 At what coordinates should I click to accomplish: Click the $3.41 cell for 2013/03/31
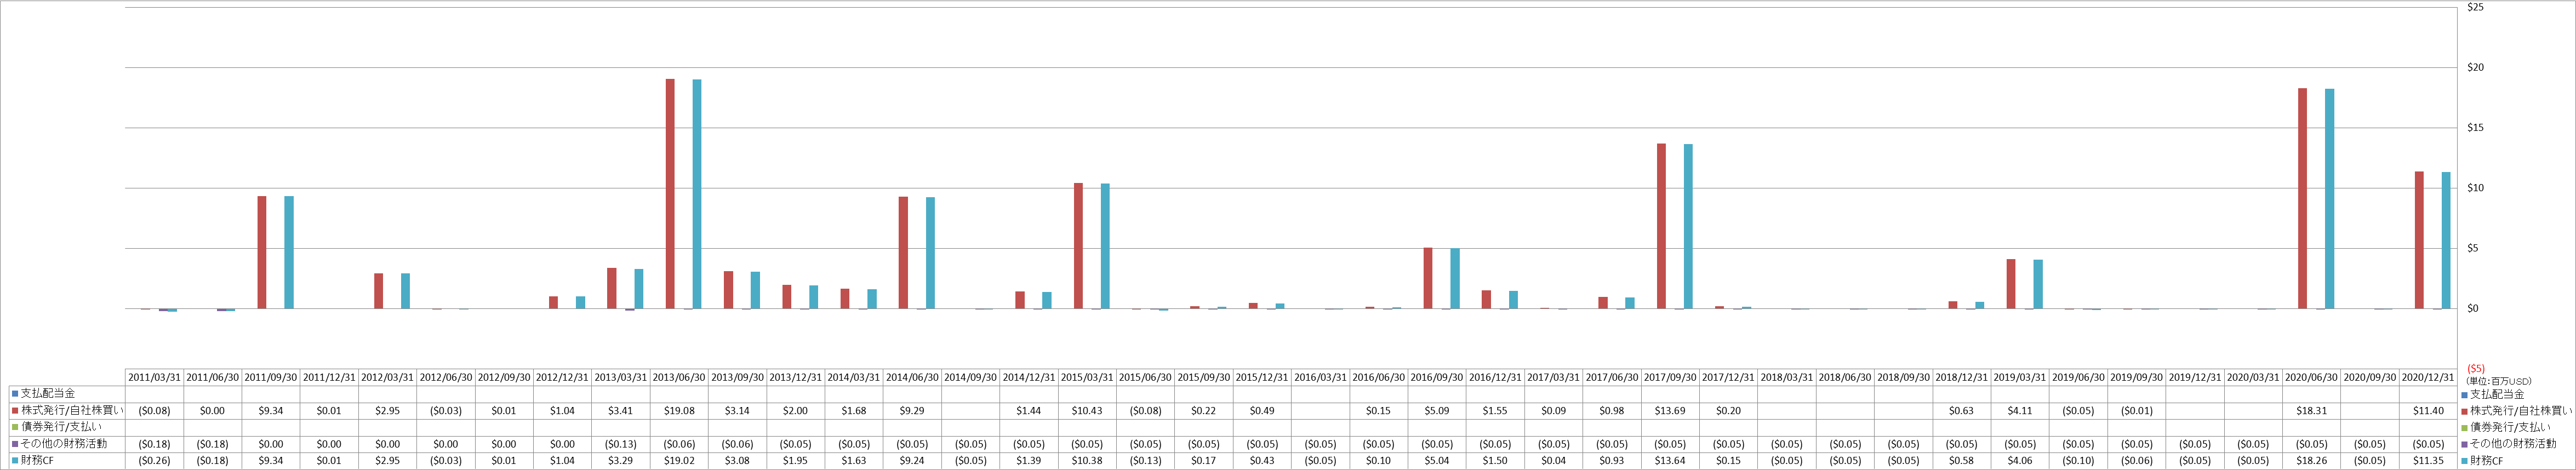click(620, 411)
